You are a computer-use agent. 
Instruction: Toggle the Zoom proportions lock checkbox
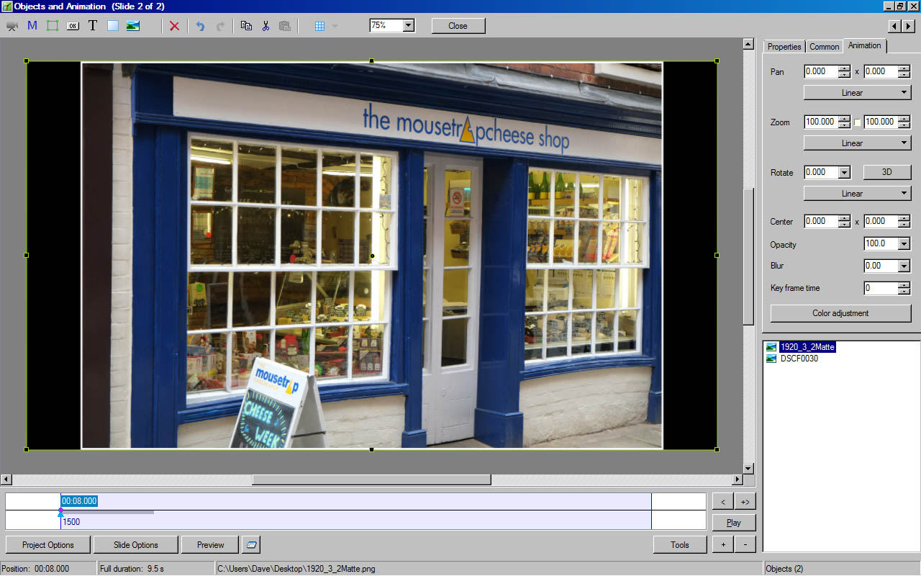tap(858, 122)
